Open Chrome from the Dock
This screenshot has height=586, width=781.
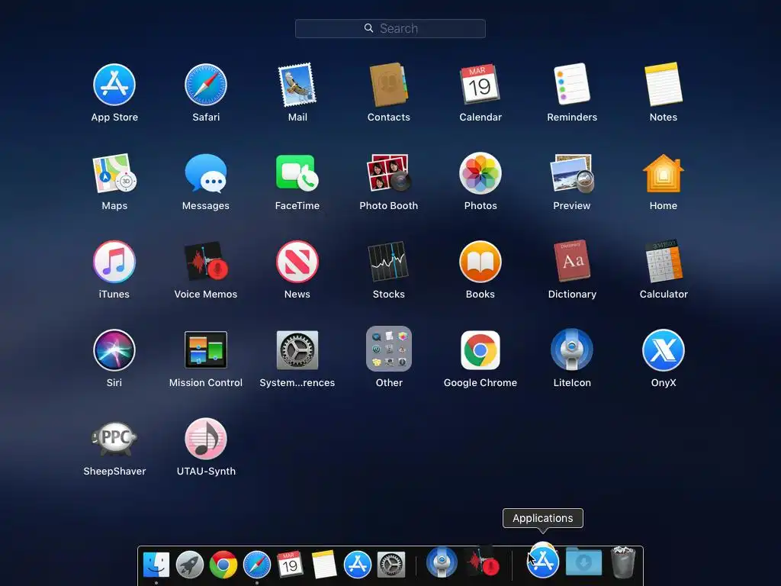223,565
